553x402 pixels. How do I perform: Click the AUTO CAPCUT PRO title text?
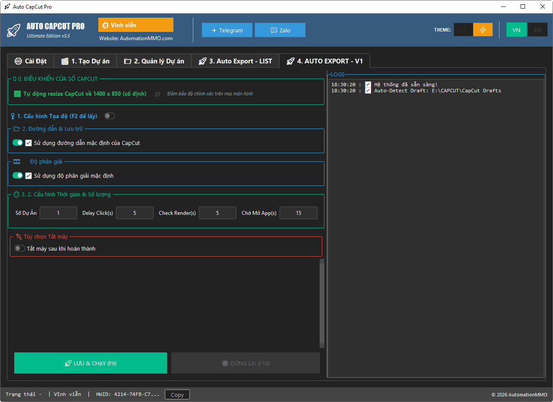[56, 26]
